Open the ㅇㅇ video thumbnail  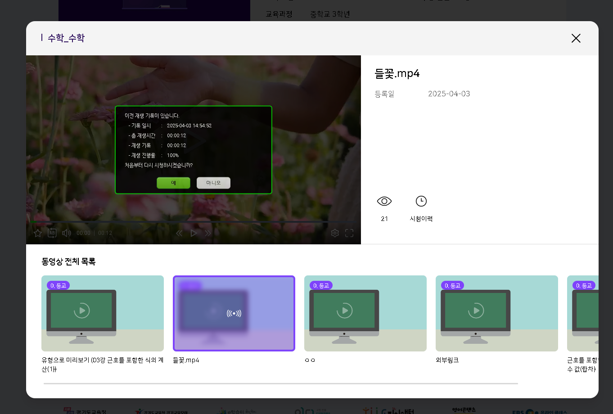pos(365,313)
